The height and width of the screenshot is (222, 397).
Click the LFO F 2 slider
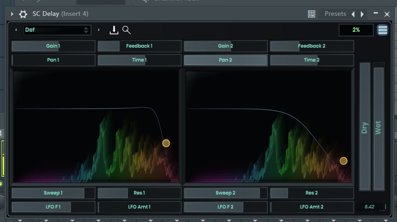point(225,207)
